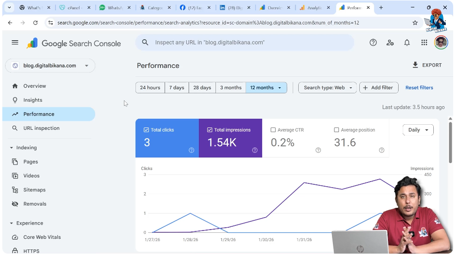Select the 24 hours range
Screen dimensions: 455x255
pos(150,87)
